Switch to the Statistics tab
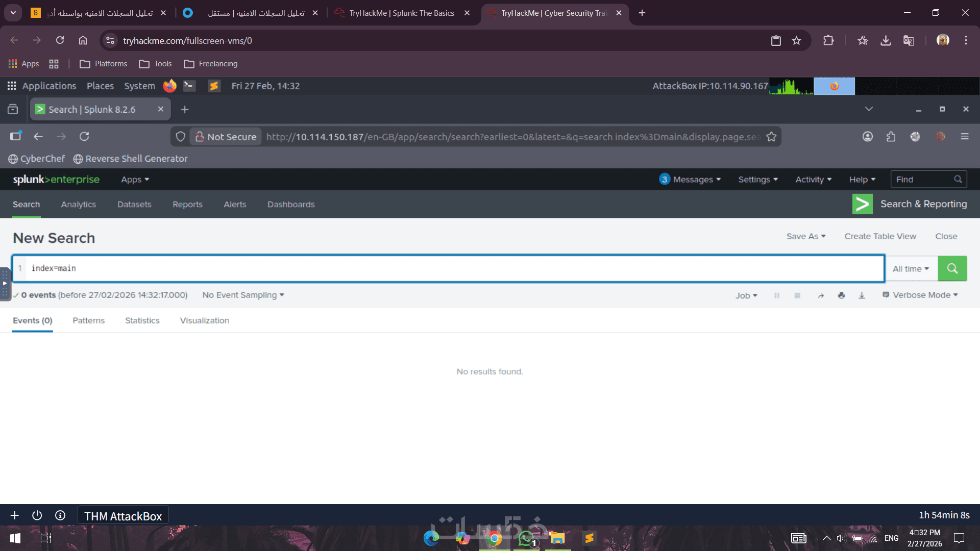This screenshot has height=551, width=980. 142,320
